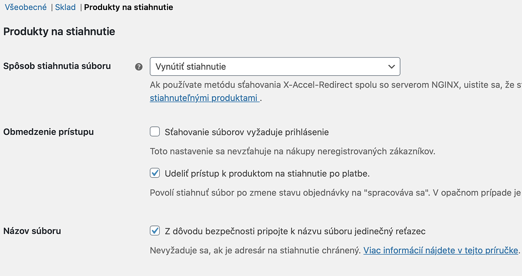Image resolution: width=522 pixels, height=276 pixels.
Task: Disable the append unique string to filename checkbox
Action: click(x=155, y=231)
